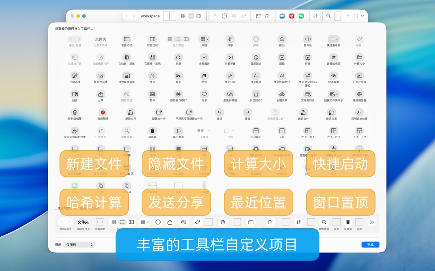
Task: Open the 快速重命名 quick rename dropdown
Action: click(333, 39)
